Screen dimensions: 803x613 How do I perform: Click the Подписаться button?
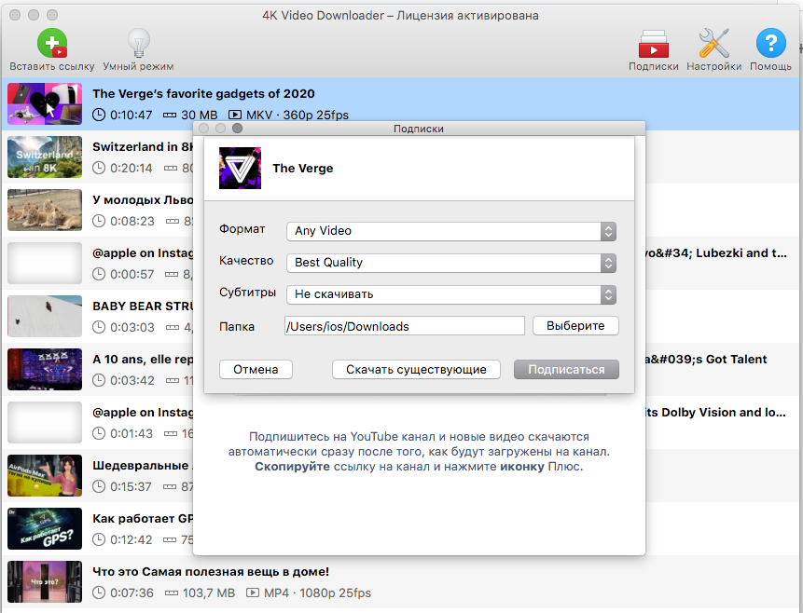click(566, 370)
